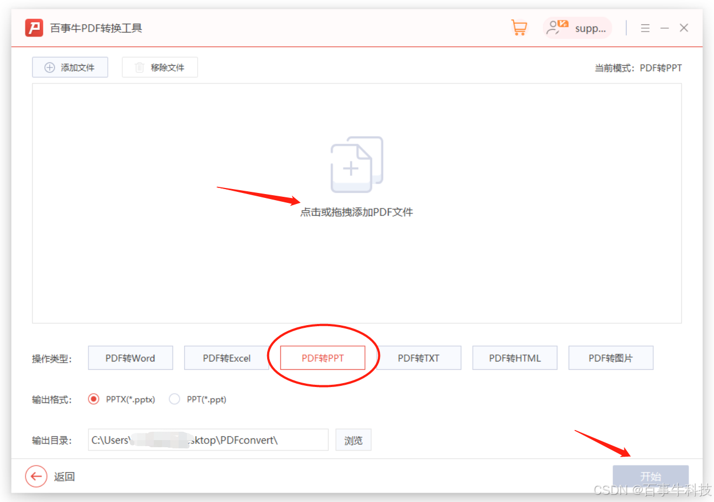Click the 添加文件 button
Image resolution: width=714 pixels, height=502 pixels.
[70, 67]
